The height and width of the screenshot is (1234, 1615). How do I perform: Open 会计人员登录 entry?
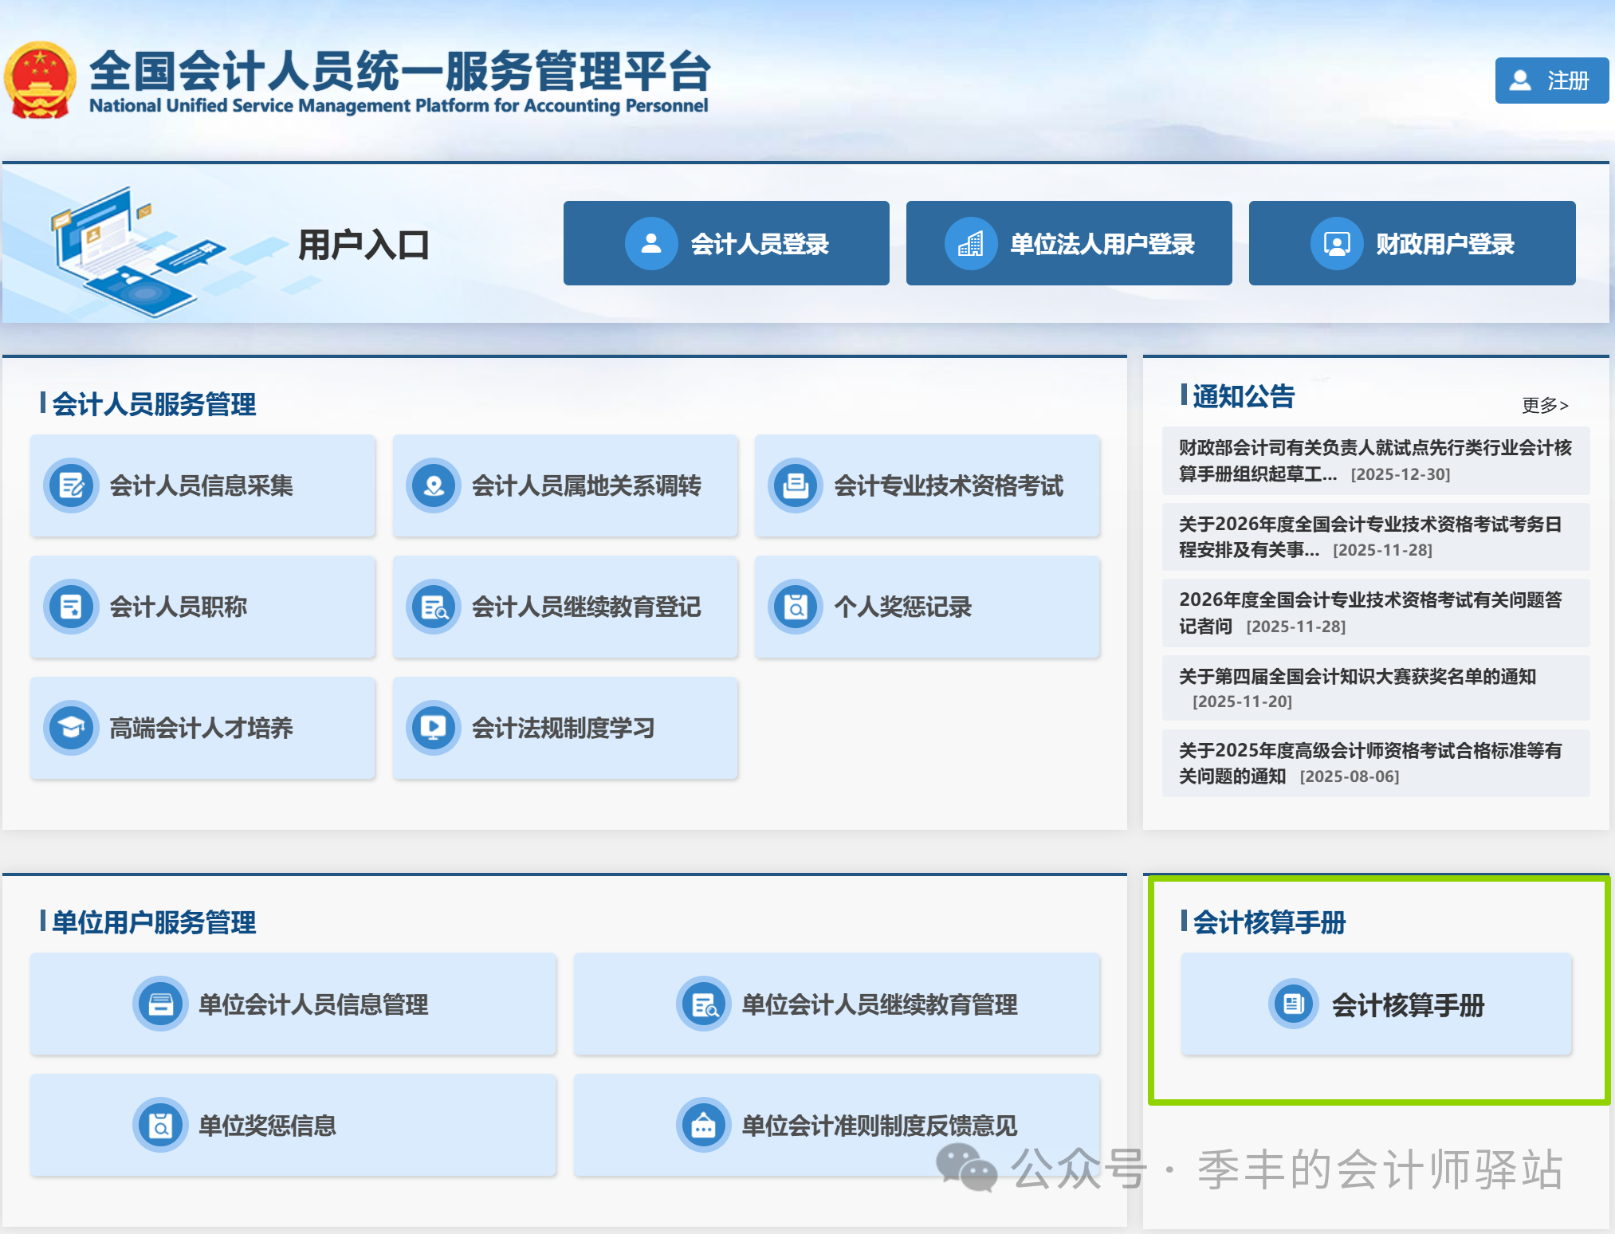tap(726, 243)
